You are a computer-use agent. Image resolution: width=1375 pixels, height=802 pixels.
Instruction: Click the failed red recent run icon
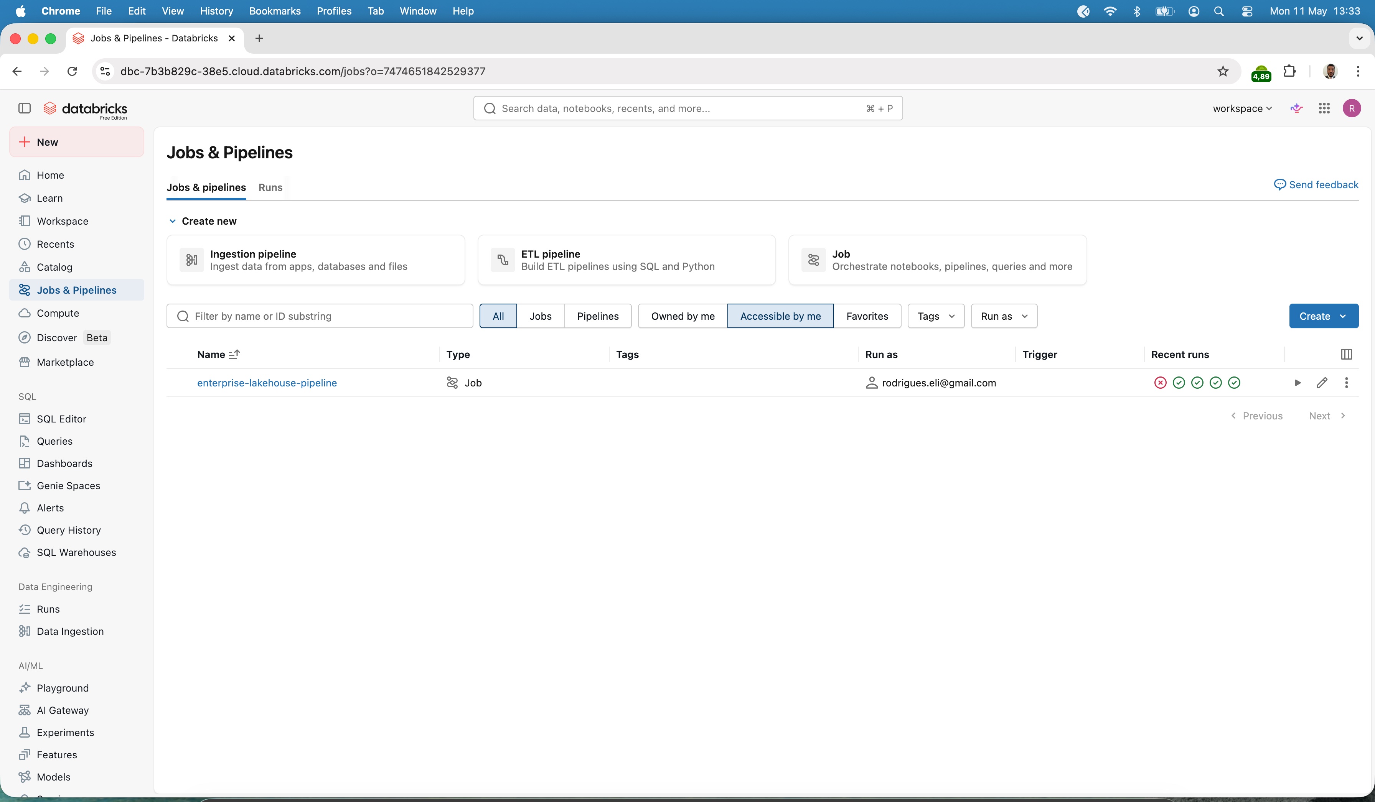point(1160,383)
